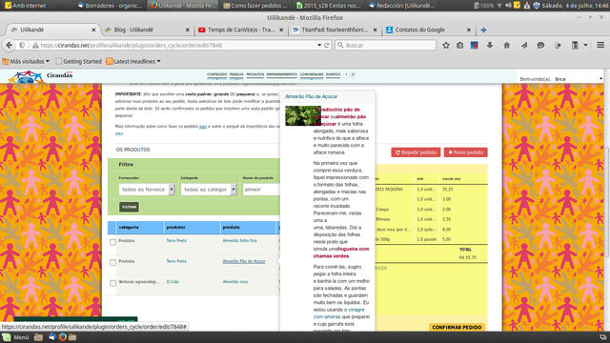
Task: Check the Almeirão folha fina row checkbox
Action: (112, 242)
